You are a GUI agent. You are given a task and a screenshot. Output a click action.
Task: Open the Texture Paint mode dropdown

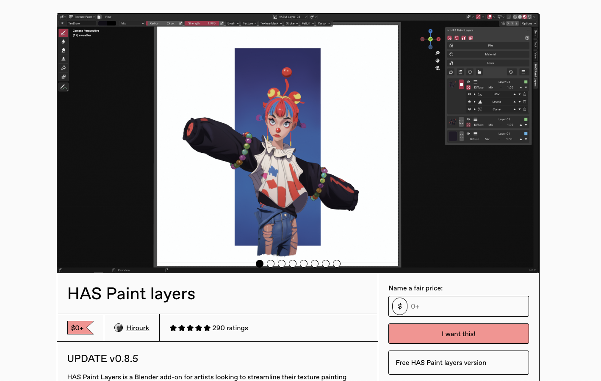pyautogui.click(x=82, y=17)
